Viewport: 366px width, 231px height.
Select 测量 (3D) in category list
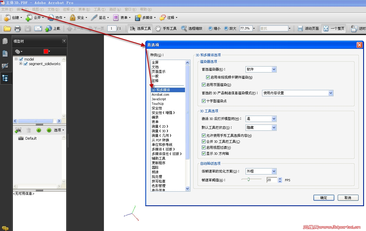(x=168, y=131)
